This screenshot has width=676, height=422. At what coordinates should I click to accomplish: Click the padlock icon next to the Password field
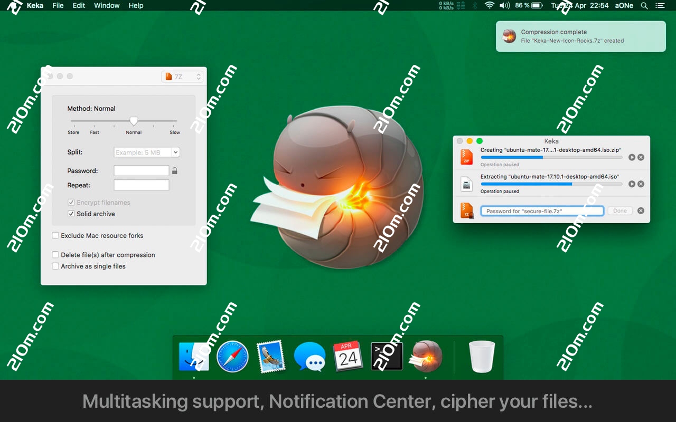click(x=174, y=170)
